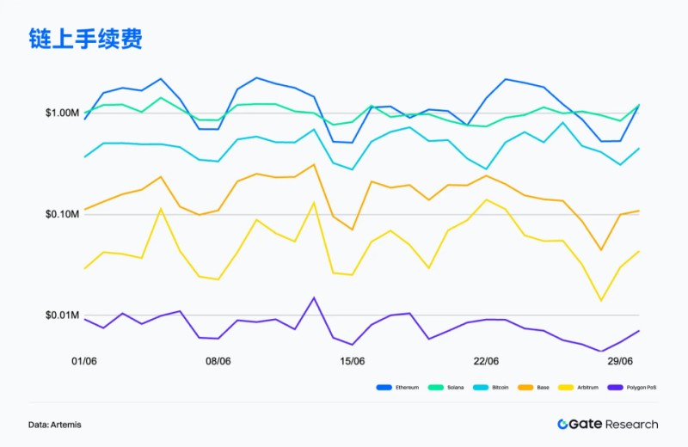Select the $1.00M y-axis label
This screenshot has height=447, width=688.
pyautogui.click(x=64, y=113)
